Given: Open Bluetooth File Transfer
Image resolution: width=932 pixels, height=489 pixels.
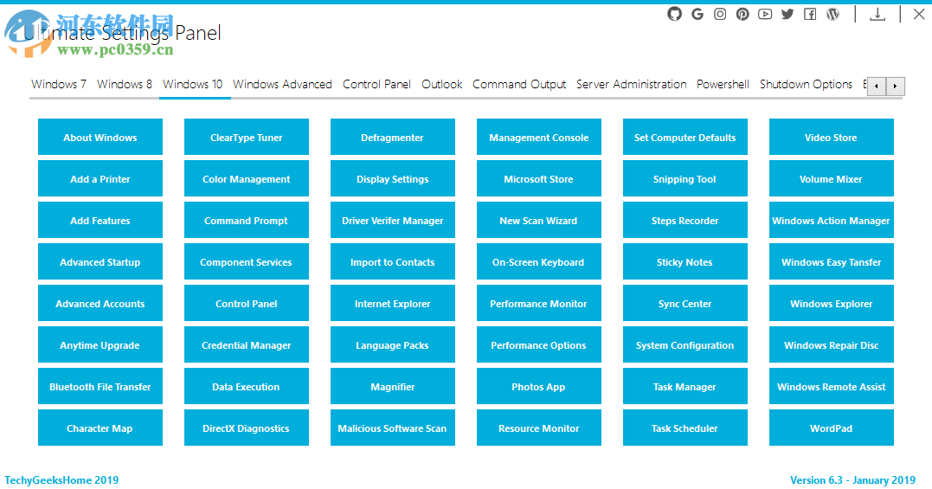Looking at the screenshot, I should (100, 386).
